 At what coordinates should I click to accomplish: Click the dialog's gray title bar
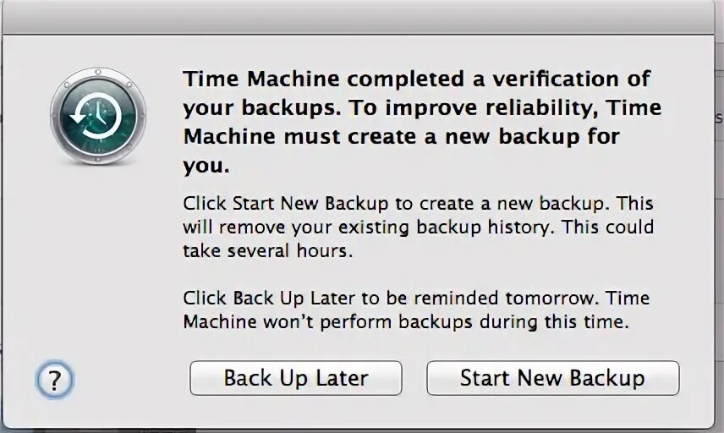(359, 17)
